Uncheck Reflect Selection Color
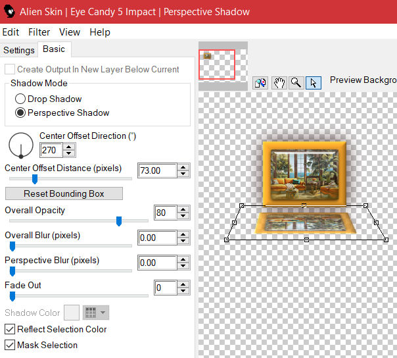The image size is (397, 358). coord(10,329)
